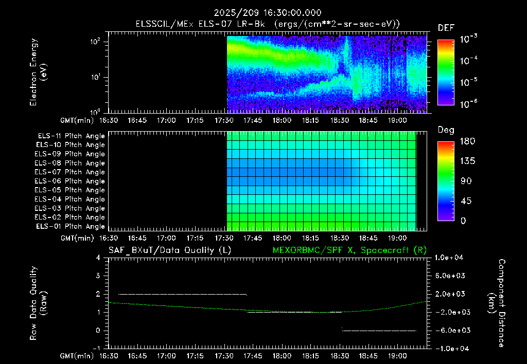The width and height of the screenshot is (527, 364).
Task: Click the GMT(min) label under pitch angle panel
Action: (77, 238)
